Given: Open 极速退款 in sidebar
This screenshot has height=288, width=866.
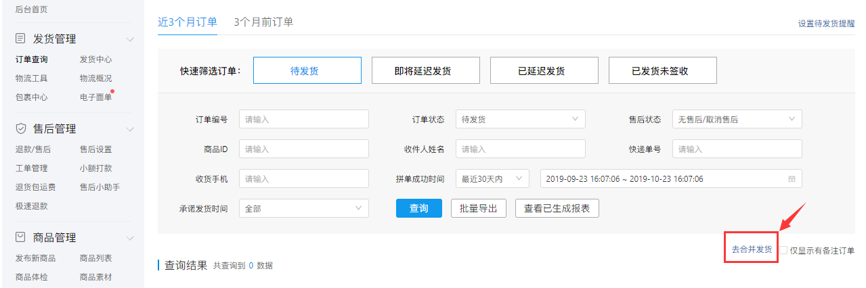Looking at the screenshot, I should pyautogui.click(x=31, y=206).
